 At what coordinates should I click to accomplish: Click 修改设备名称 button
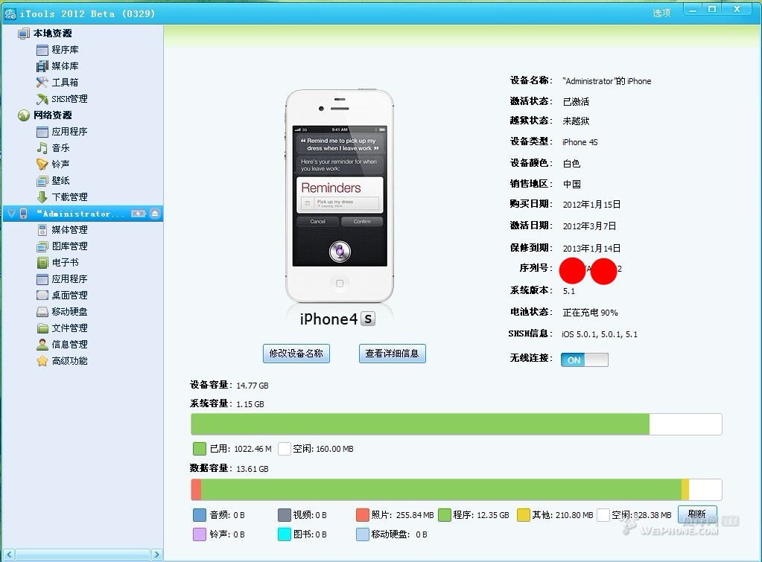click(296, 354)
